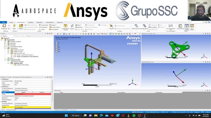Switch to the Add-ons ribbon tab
The image size is (211, 118).
click(x=60, y=22)
